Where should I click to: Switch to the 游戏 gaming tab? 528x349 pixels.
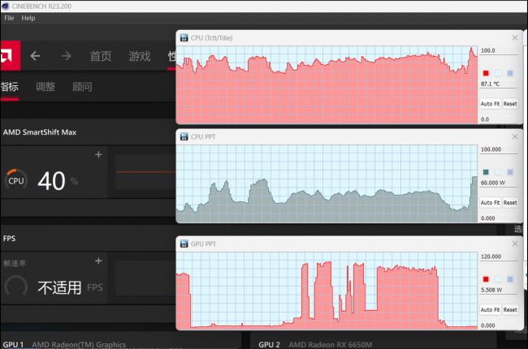(x=140, y=56)
